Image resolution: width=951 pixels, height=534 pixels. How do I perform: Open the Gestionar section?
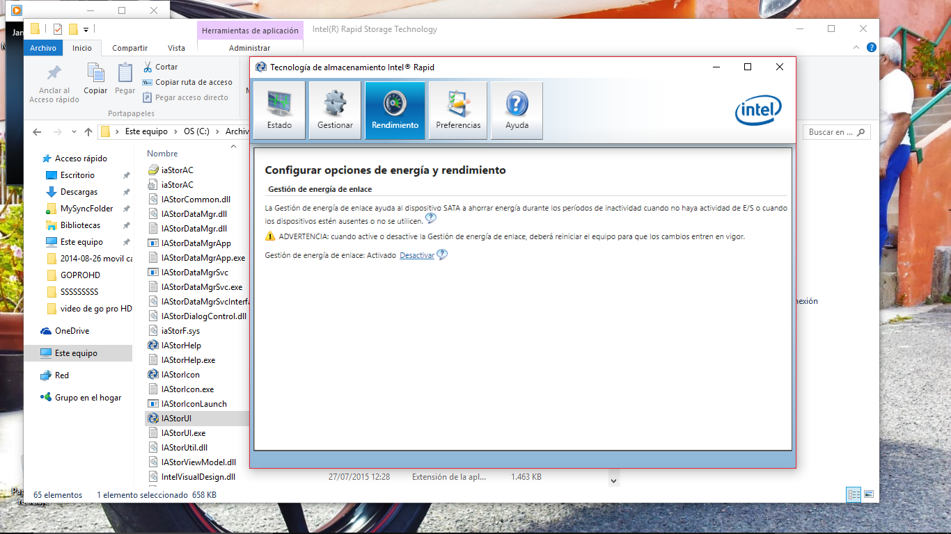click(x=335, y=111)
